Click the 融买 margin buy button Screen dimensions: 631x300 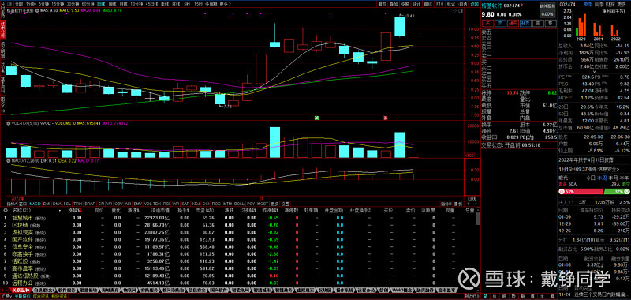click(513, 24)
